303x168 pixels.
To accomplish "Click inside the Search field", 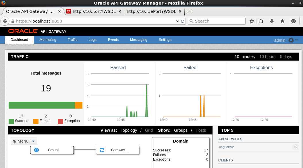I will [217, 21].
